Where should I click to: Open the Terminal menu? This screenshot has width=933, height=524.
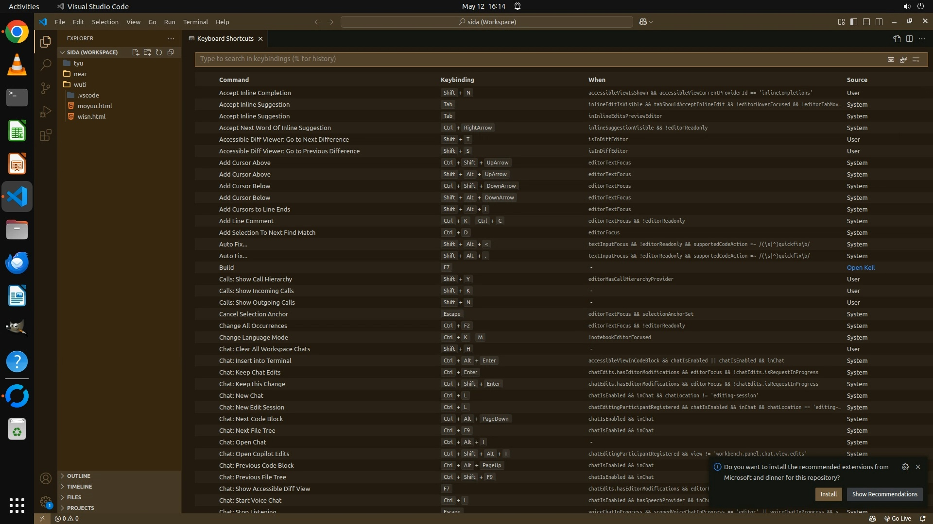(x=195, y=22)
